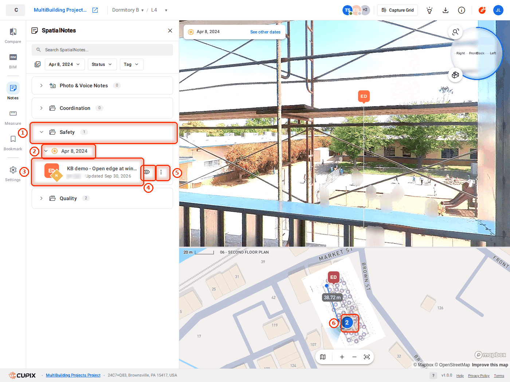510x382 pixels.
Task: Select the Measure tool
Action: pos(13,118)
